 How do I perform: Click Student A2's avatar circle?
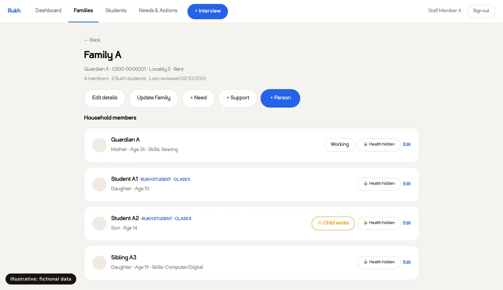(x=99, y=224)
